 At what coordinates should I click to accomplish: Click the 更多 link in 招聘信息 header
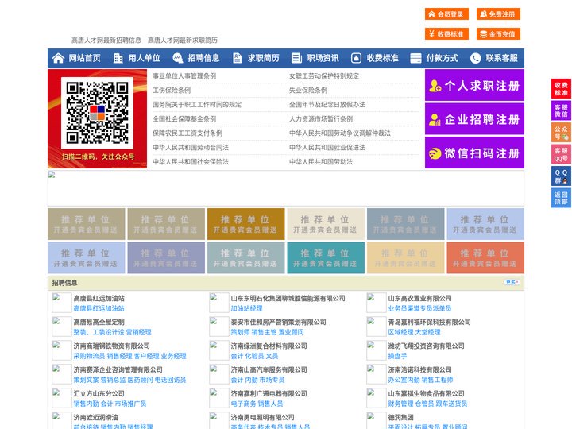512,282
